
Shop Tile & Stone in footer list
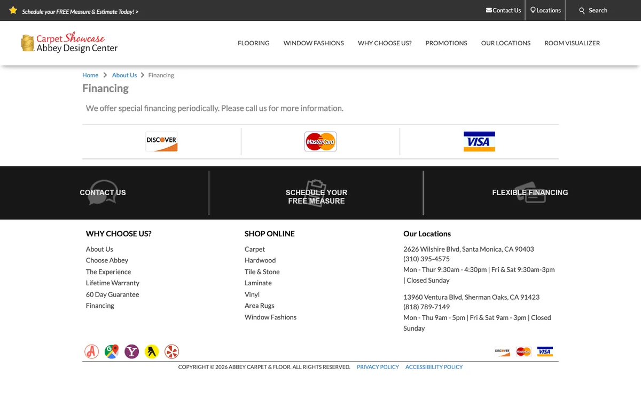pyautogui.click(x=262, y=272)
